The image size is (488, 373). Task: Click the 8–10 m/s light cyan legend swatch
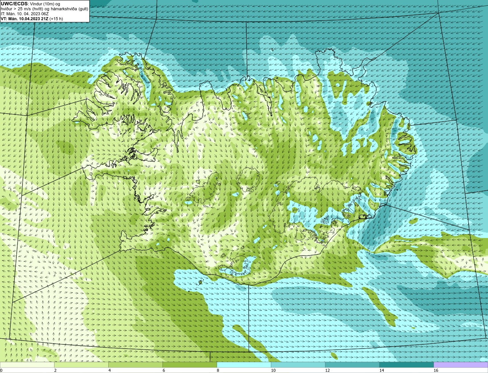244,365
